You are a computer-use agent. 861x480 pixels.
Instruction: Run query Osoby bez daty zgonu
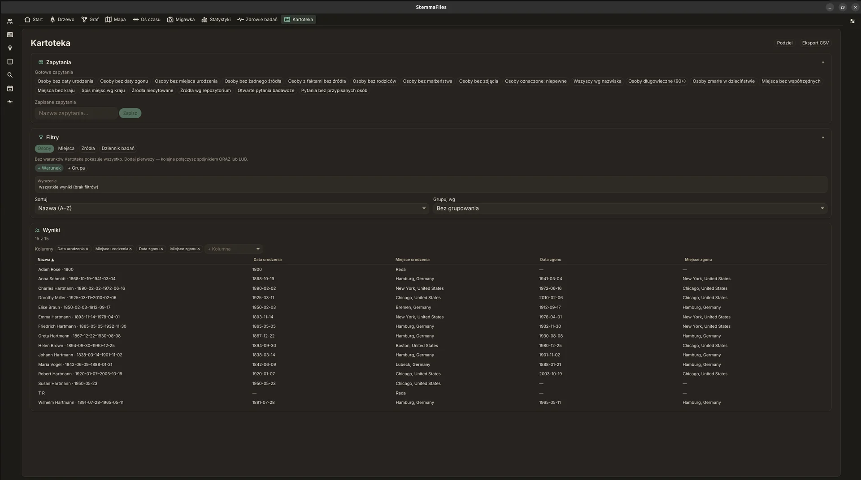124,81
